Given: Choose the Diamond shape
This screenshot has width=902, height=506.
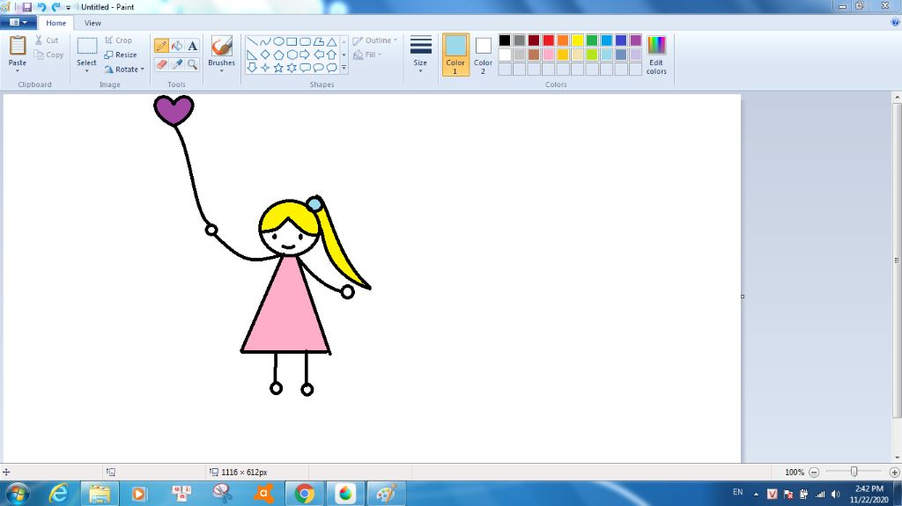Looking at the screenshot, I should pyautogui.click(x=265, y=55).
